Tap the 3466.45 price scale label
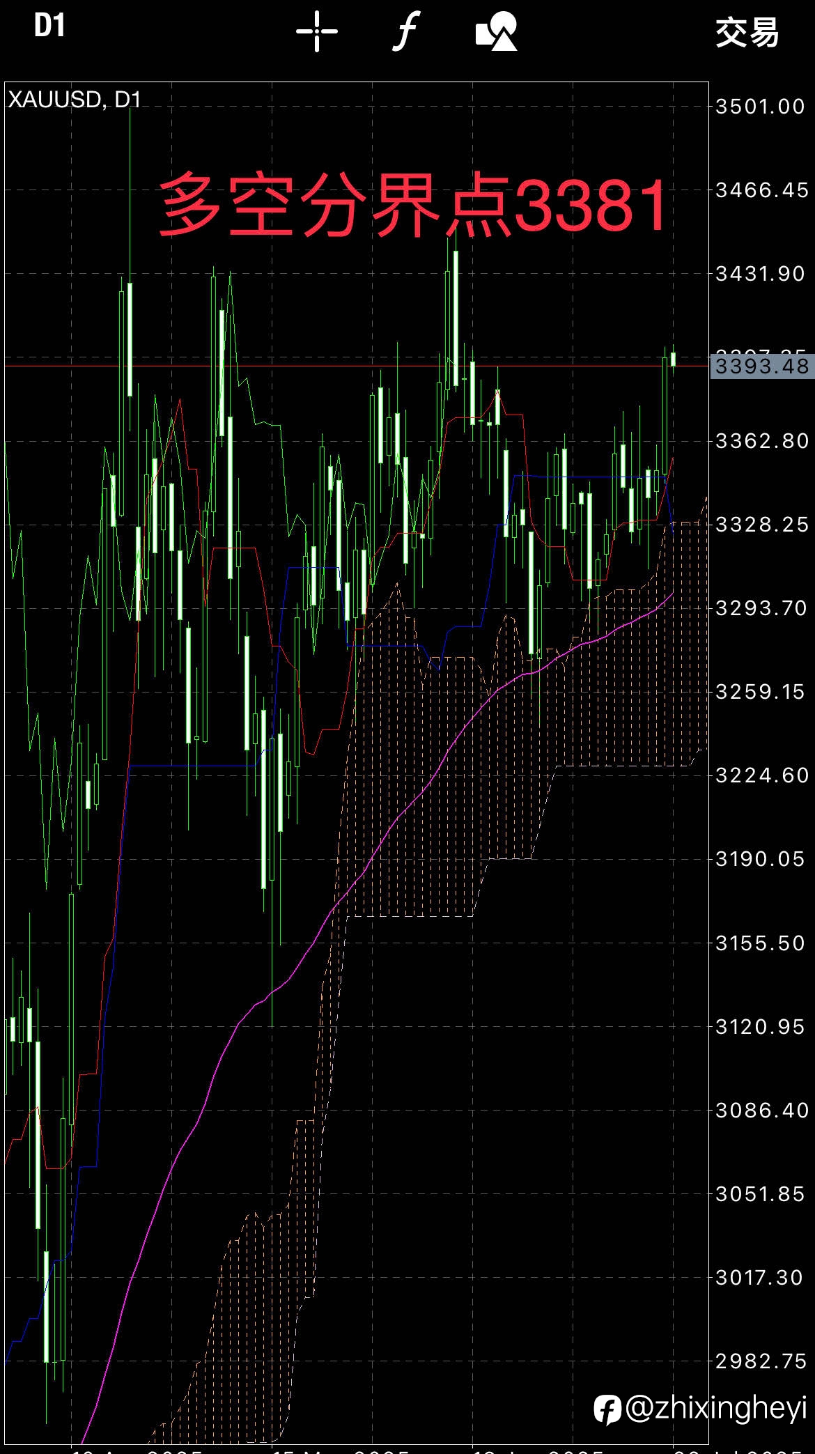The width and height of the screenshot is (815, 1454). point(762,190)
